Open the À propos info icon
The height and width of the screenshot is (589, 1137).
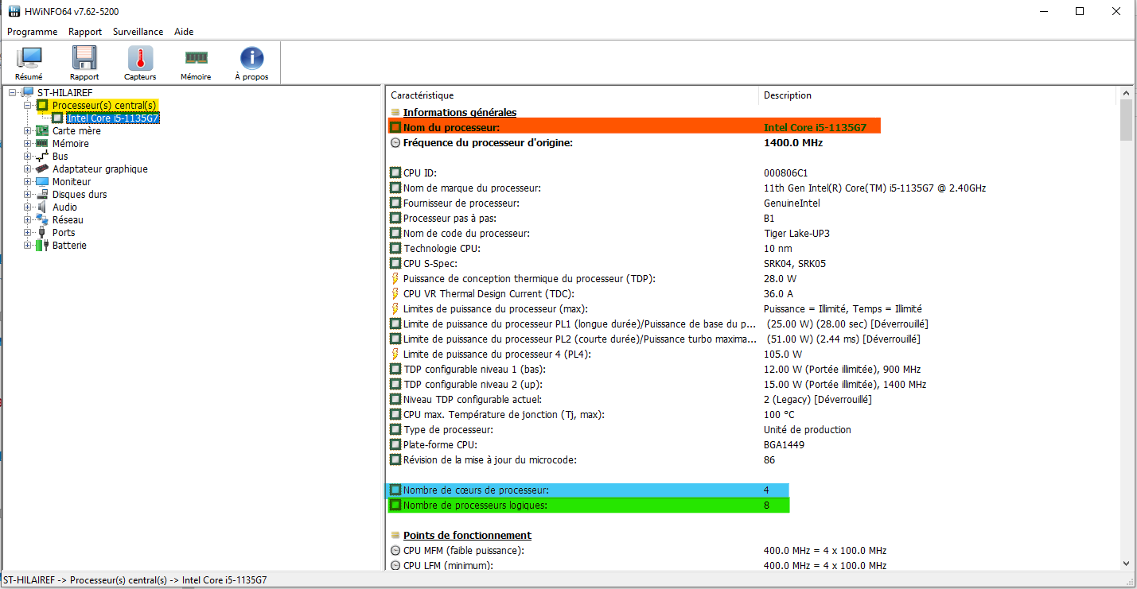251,62
